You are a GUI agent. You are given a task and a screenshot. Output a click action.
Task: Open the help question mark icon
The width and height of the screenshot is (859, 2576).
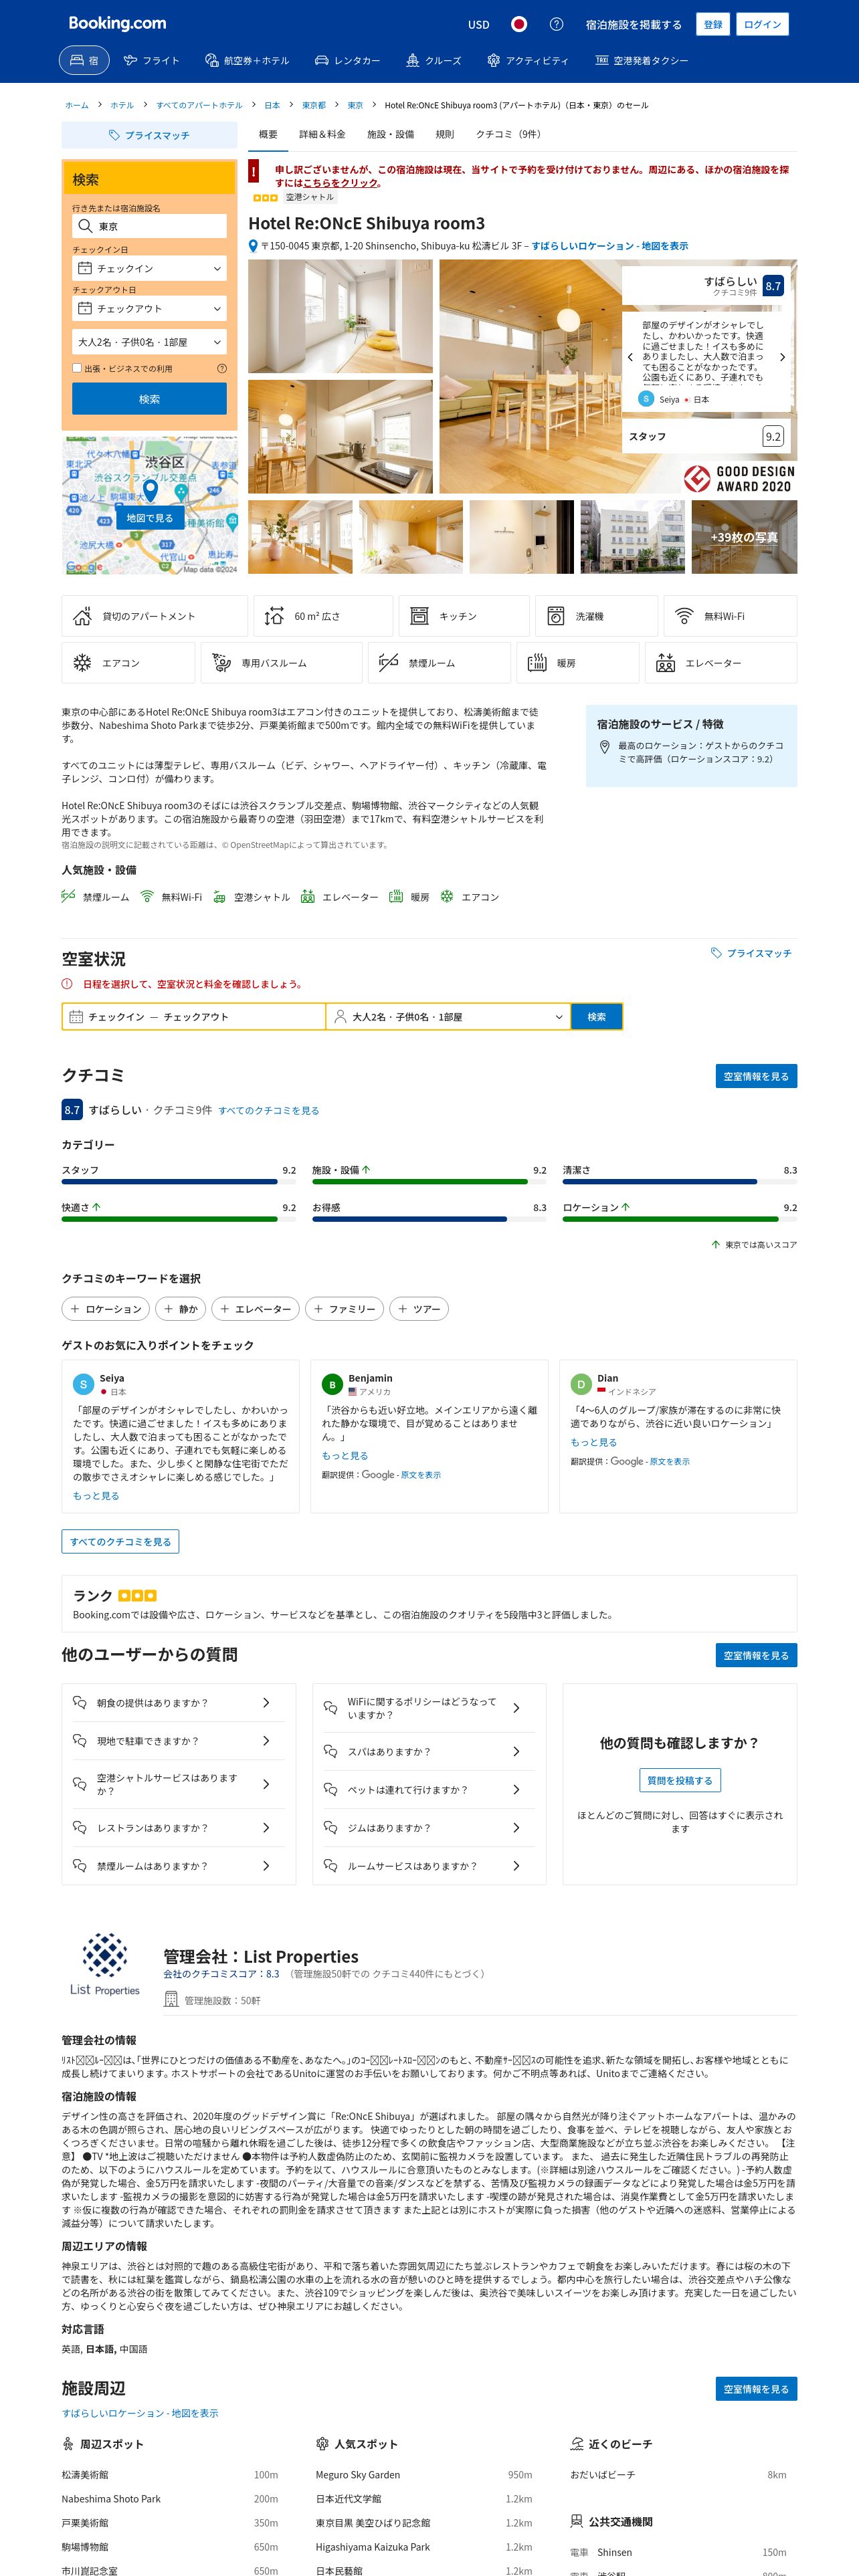pyautogui.click(x=557, y=24)
